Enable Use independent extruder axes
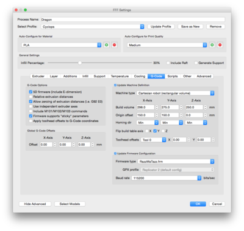 click(x=30, y=106)
